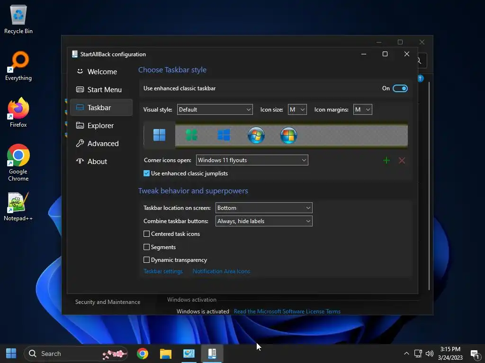The height and width of the screenshot is (363, 485).
Task: Open Notification Area Icons link
Action: [221, 271]
